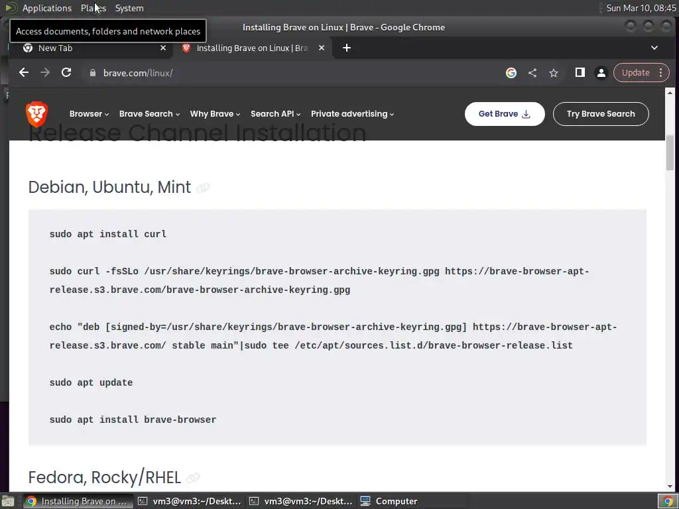Open the tab search dropdown arrow
The image size is (679, 509).
(654, 48)
